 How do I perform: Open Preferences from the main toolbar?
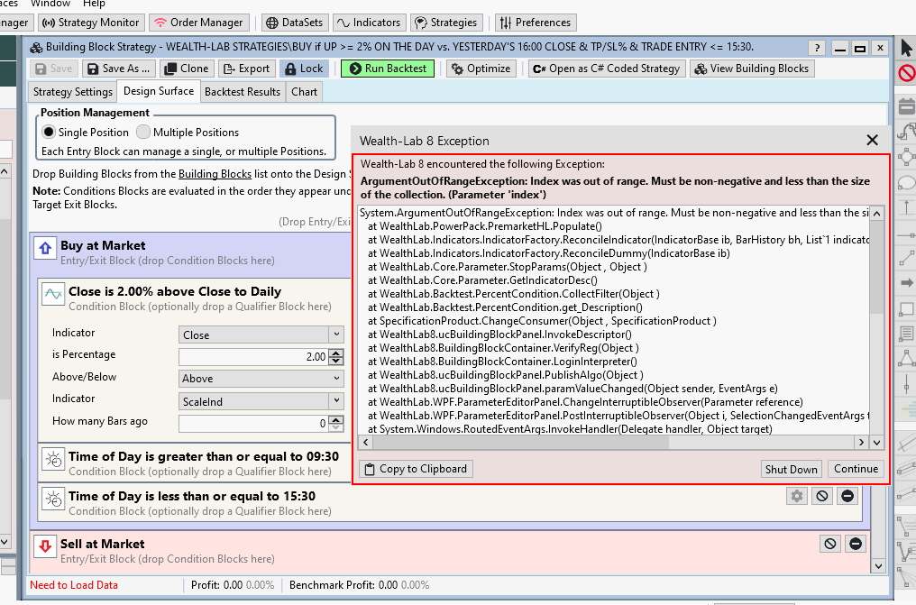click(536, 23)
